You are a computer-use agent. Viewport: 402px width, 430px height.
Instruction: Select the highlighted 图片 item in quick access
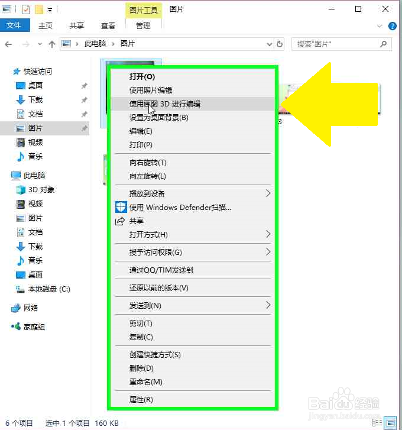[44, 128]
